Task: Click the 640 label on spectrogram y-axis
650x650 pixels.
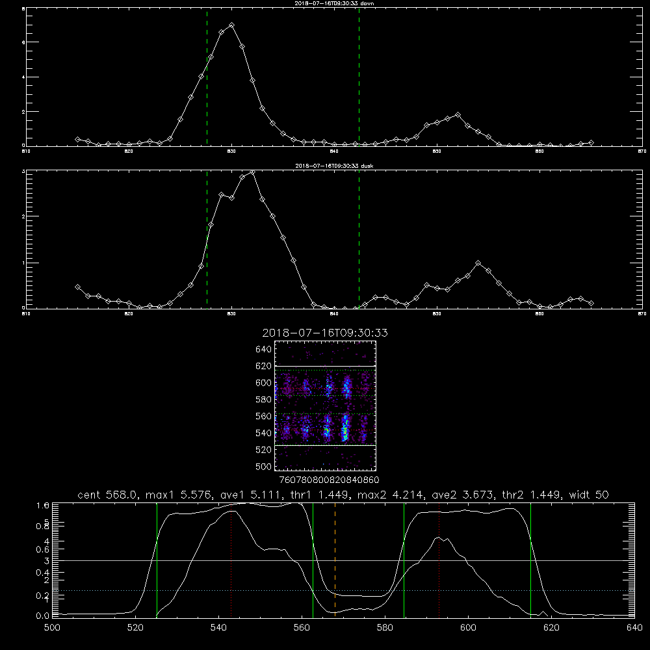Action: [x=264, y=350]
